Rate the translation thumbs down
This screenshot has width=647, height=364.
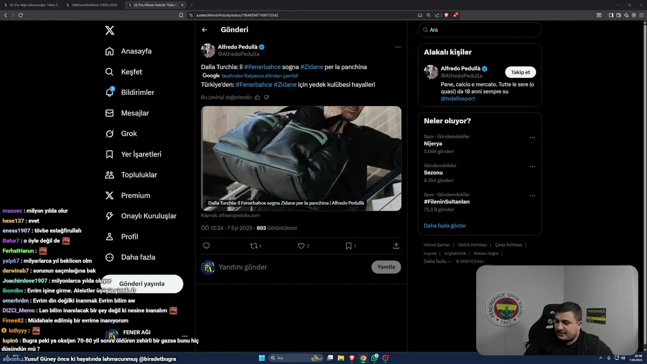pos(266,98)
